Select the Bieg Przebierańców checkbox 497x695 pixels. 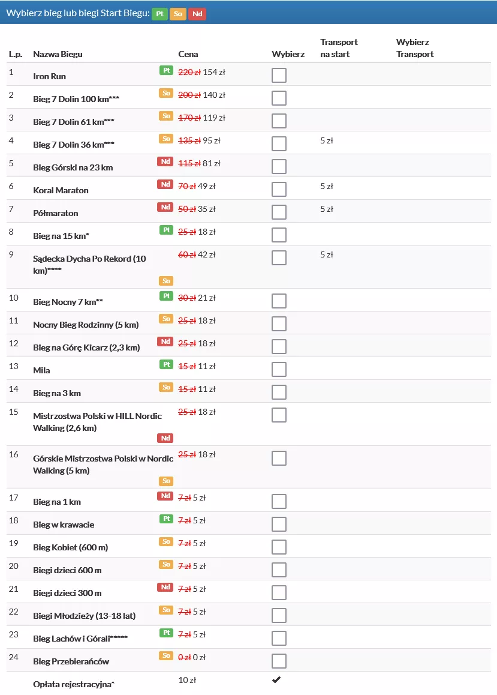pyautogui.click(x=279, y=661)
